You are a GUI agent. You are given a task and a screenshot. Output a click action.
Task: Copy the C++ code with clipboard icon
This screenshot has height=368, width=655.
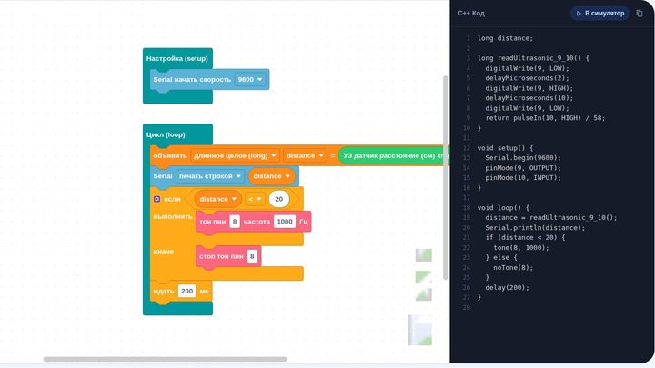tap(640, 14)
